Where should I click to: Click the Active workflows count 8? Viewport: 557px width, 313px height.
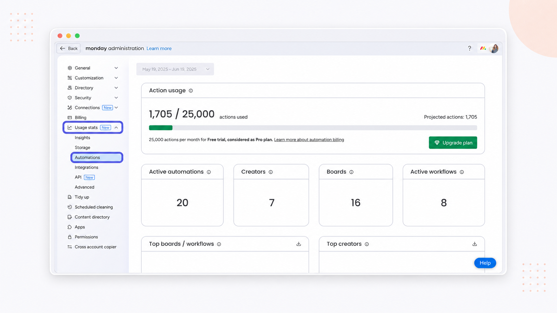tap(444, 203)
